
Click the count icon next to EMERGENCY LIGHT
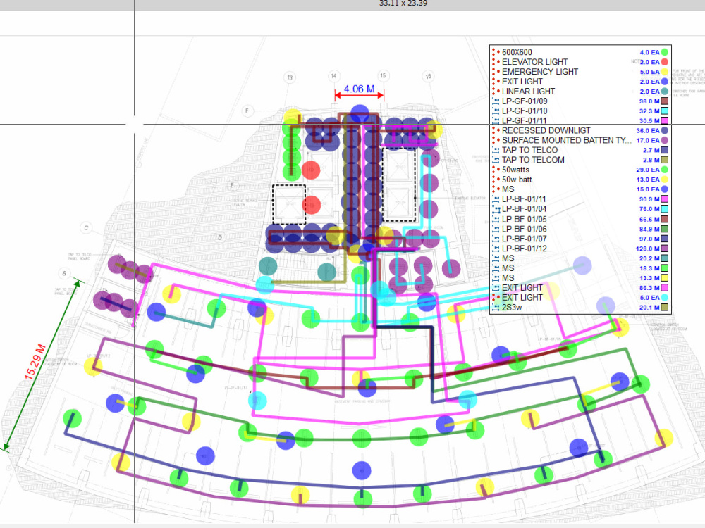pos(496,72)
